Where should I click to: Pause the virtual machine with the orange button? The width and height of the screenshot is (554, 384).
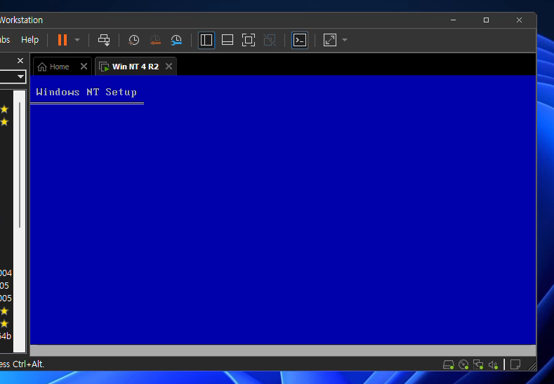pyautogui.click(x=62, y=40)
